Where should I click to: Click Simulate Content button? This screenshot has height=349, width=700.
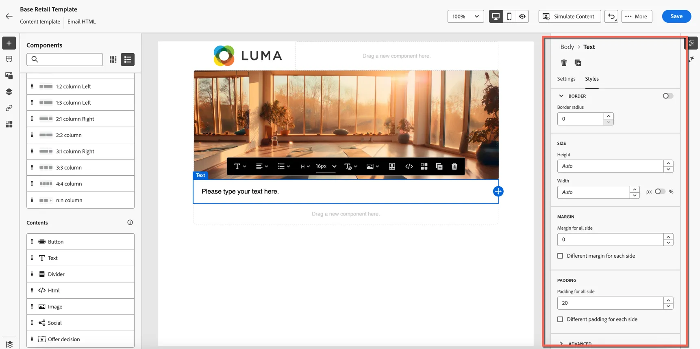click(570, 16)
